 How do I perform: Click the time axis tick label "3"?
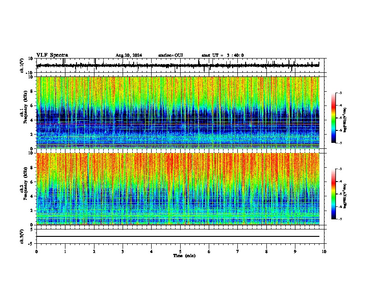pyautogui.click(x=123, y=252)
